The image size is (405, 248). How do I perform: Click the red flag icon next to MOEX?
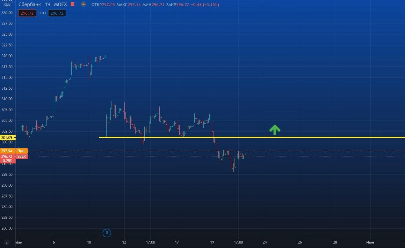pyautogui.click(x=73, y=4)
